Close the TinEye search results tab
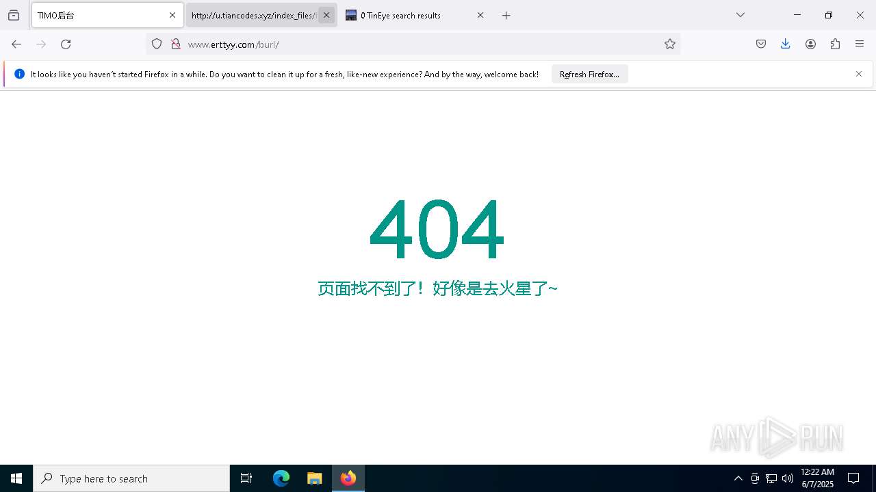This screenshot has width=876, height=492. click(x=480, y=15)
